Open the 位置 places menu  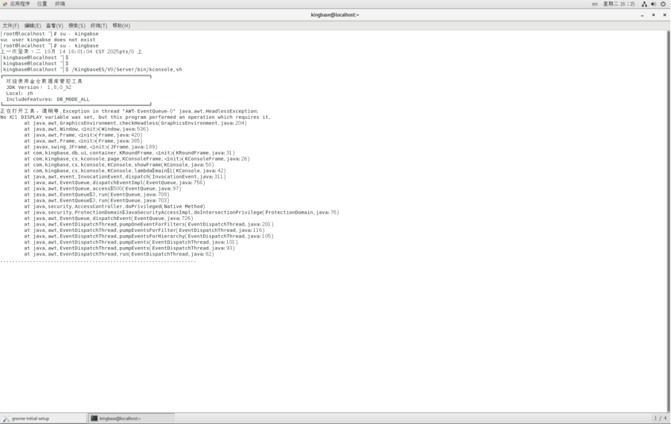pyautogui.click(x=42, y=4)
